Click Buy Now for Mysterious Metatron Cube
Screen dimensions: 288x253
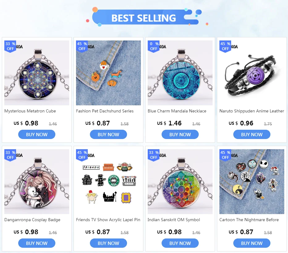37,134
